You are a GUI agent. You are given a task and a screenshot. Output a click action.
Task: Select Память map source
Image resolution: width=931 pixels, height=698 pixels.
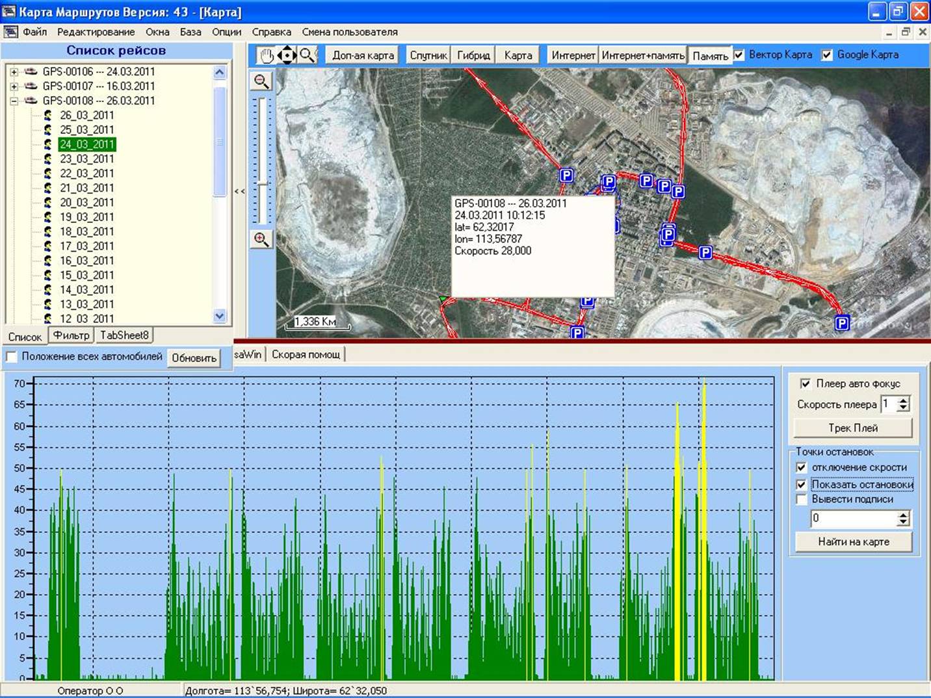(710, 57)
